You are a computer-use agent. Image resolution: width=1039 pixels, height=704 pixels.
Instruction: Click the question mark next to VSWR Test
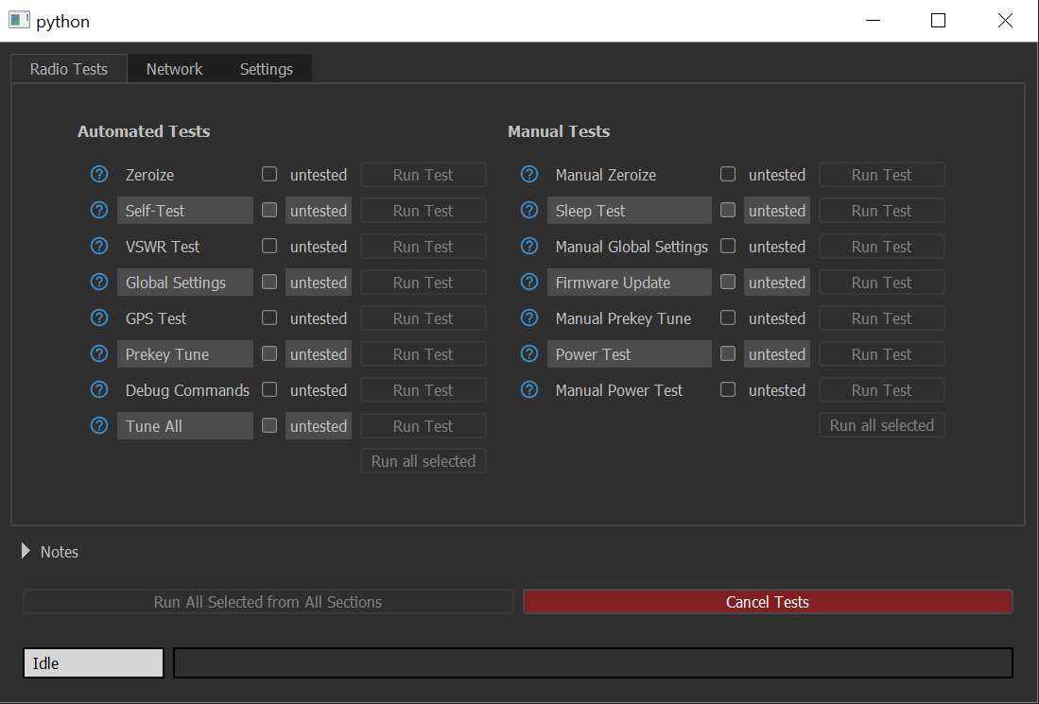(99, 247)
